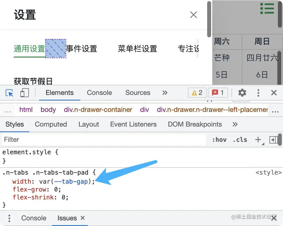
Task: Switch to the Elements panel tab
Action: [x=59, y=93]
